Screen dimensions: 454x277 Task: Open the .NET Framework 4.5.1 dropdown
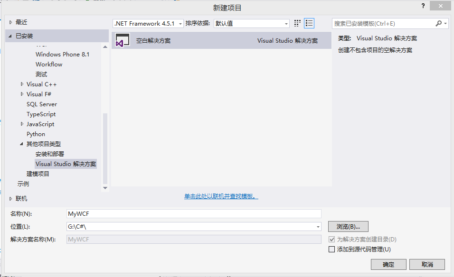pyautogui.click(x=148, y=23)
